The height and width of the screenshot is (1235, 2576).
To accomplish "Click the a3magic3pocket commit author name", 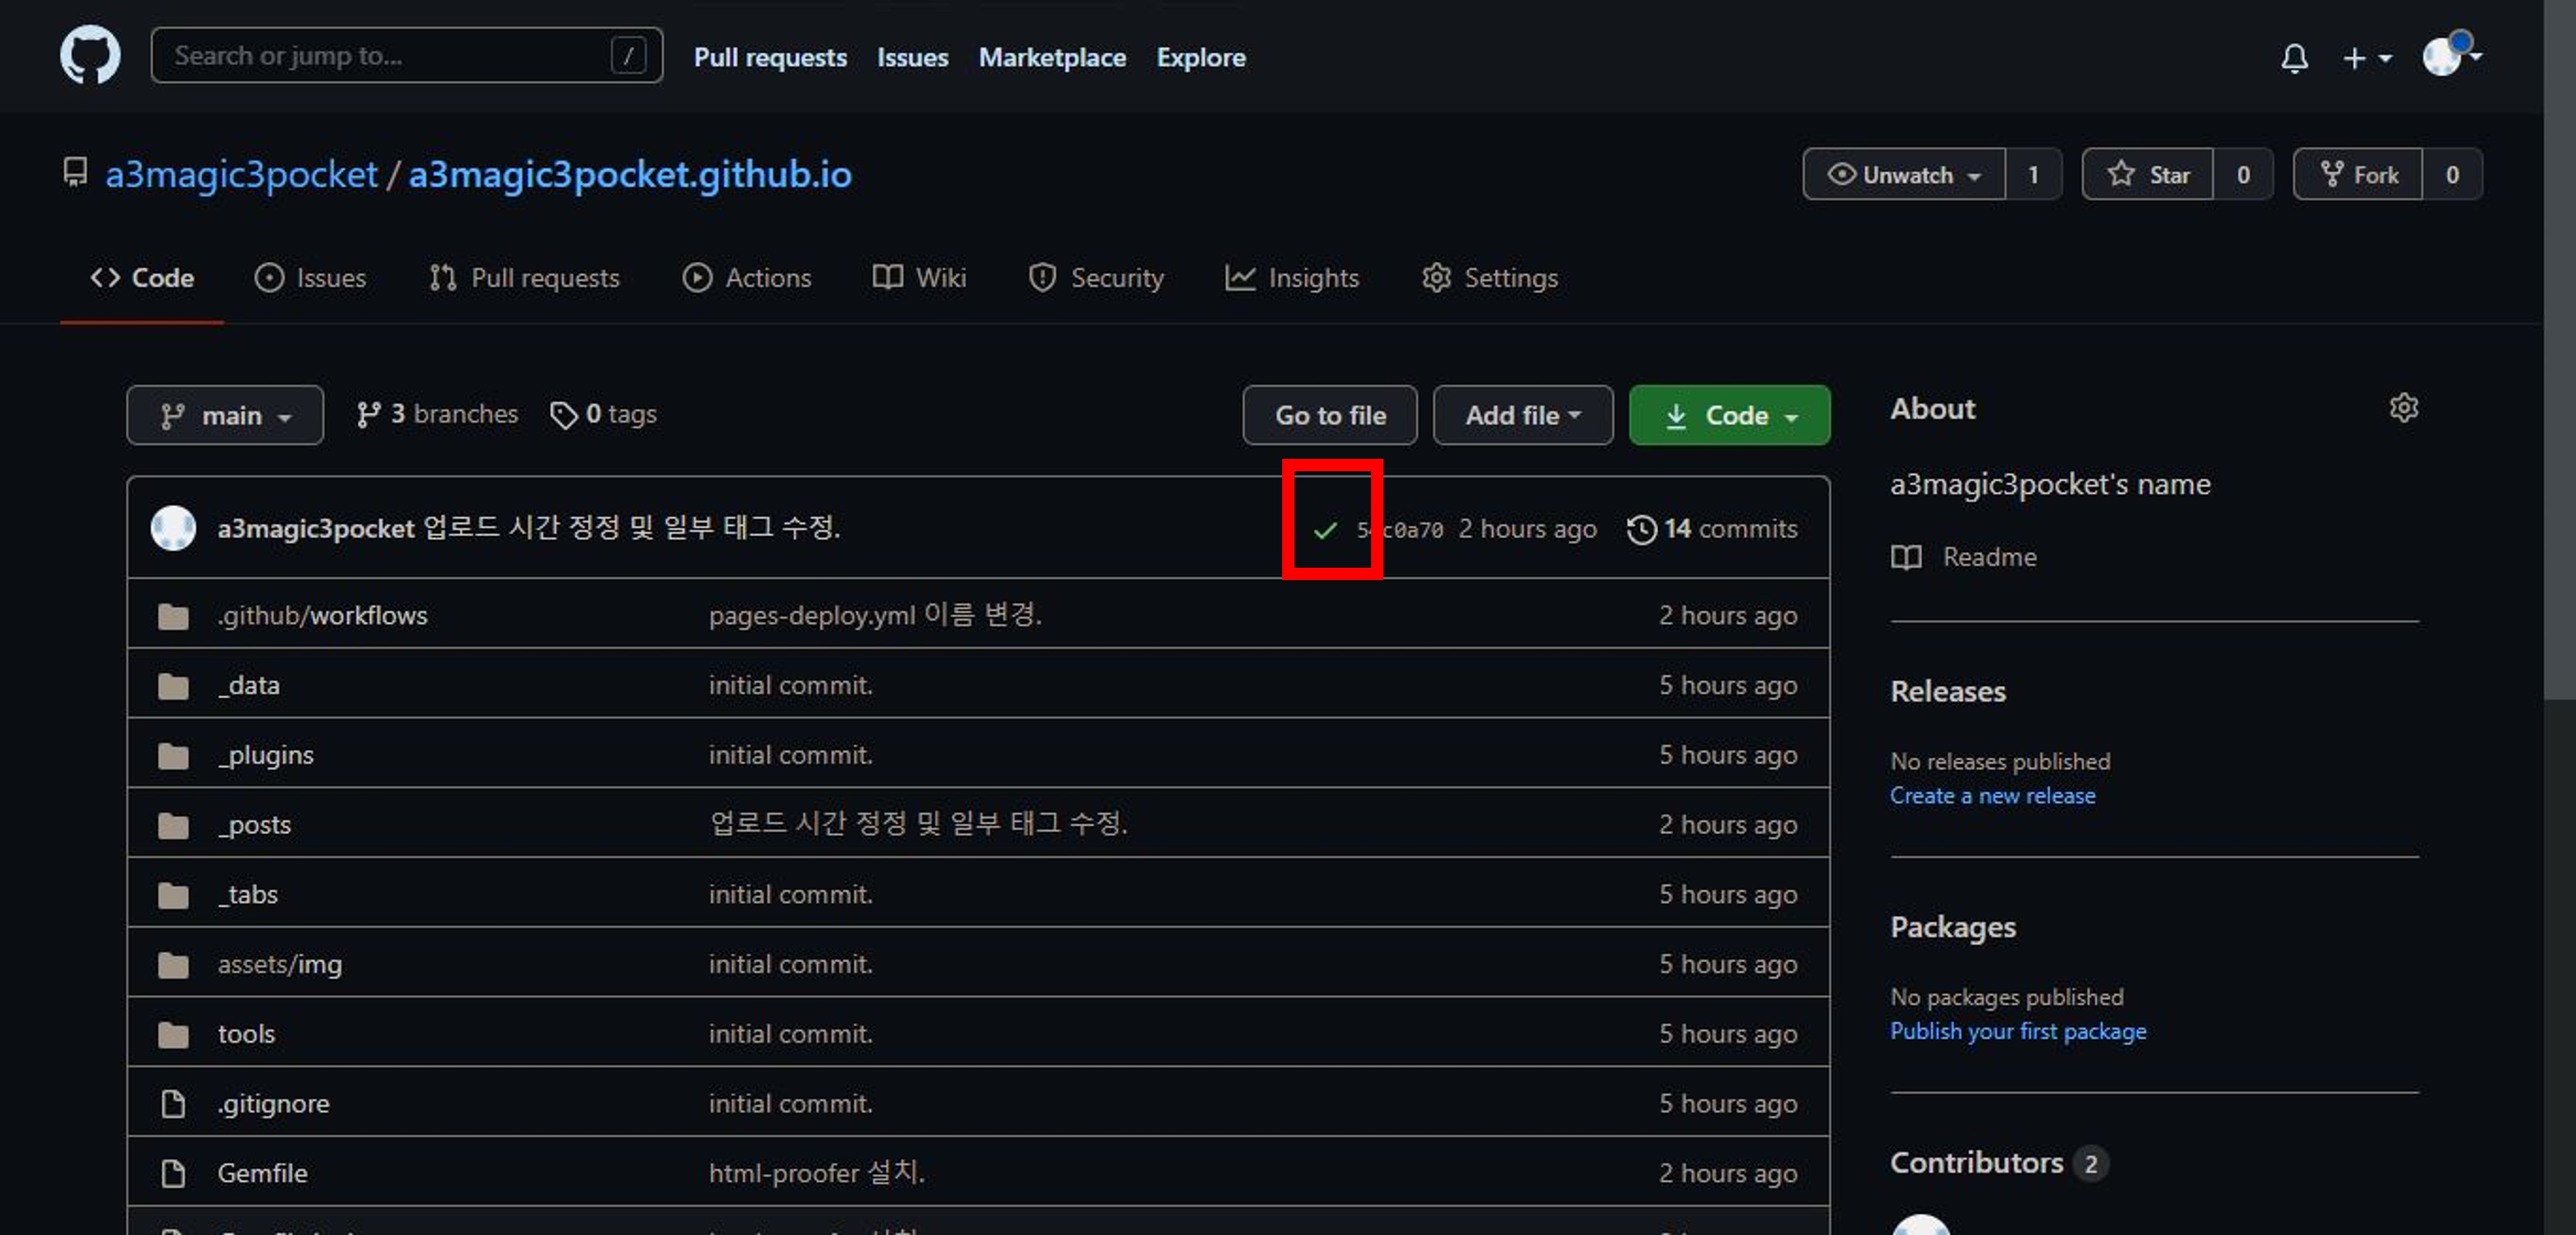I will coord(316,528).
